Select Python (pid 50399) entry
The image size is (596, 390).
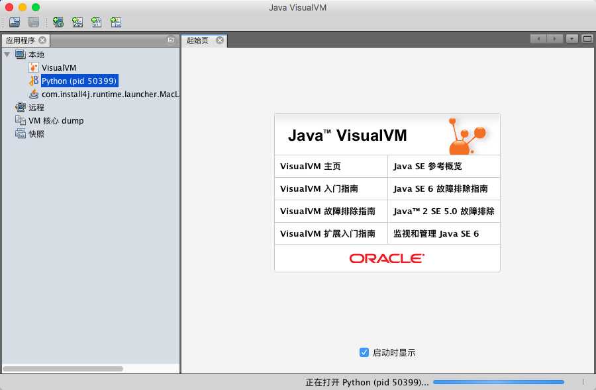click(79, 81)
